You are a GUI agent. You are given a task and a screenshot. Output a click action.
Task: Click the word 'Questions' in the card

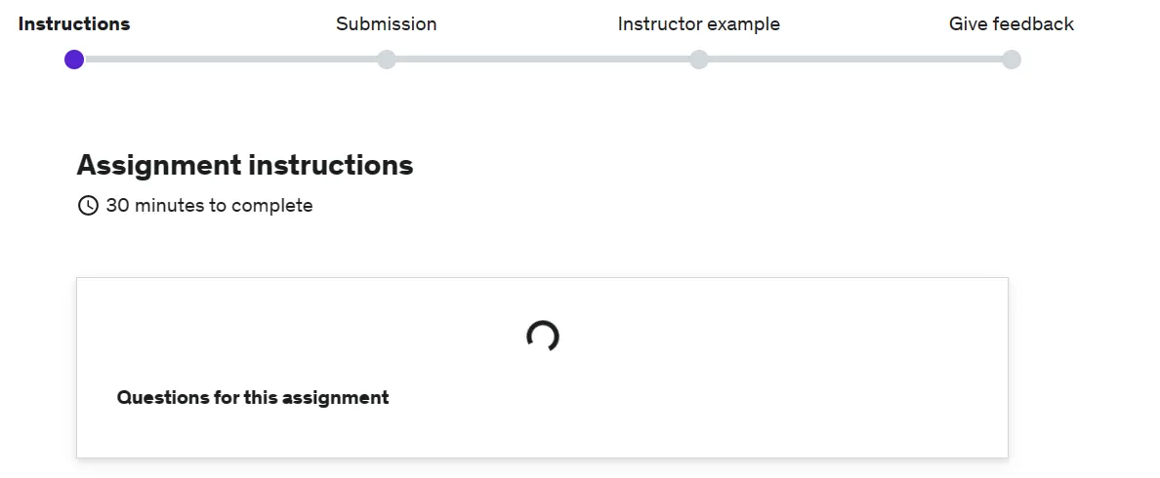162,398
